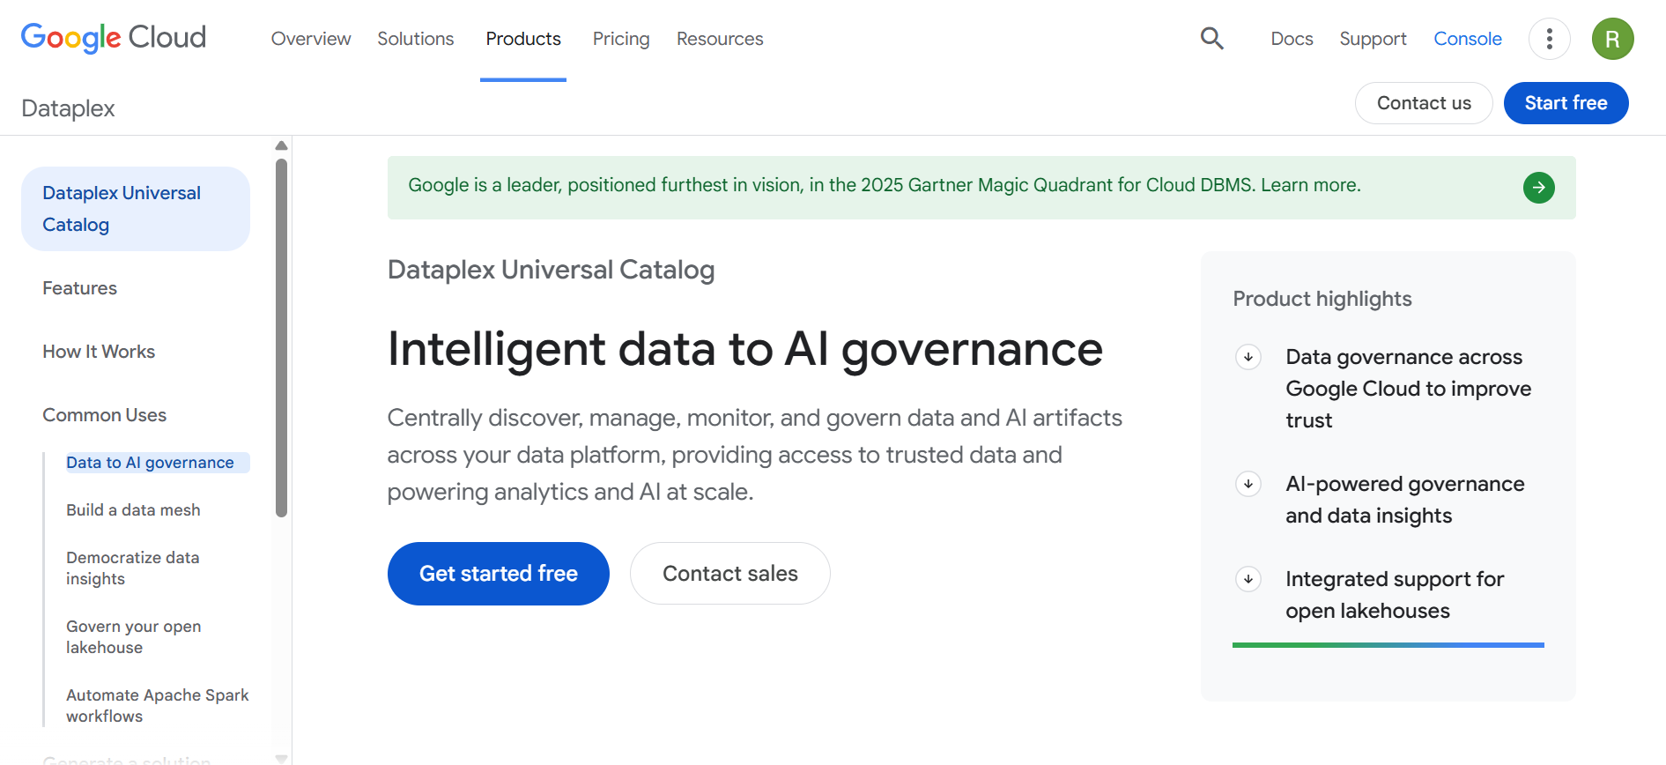Select Govern your open lakehouse sidebar link
The image size is (1666, 765).
coord(134,637)
